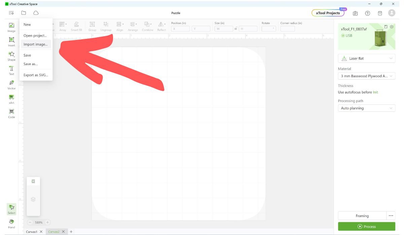
Task: Open the Code barcode tool
Action: (11, 113)
